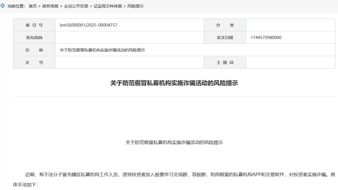This screenshot has width=338, height=190.
Task: Open 证监局文种体裁 breadcrumb link
Action: [x=108, y=6]
